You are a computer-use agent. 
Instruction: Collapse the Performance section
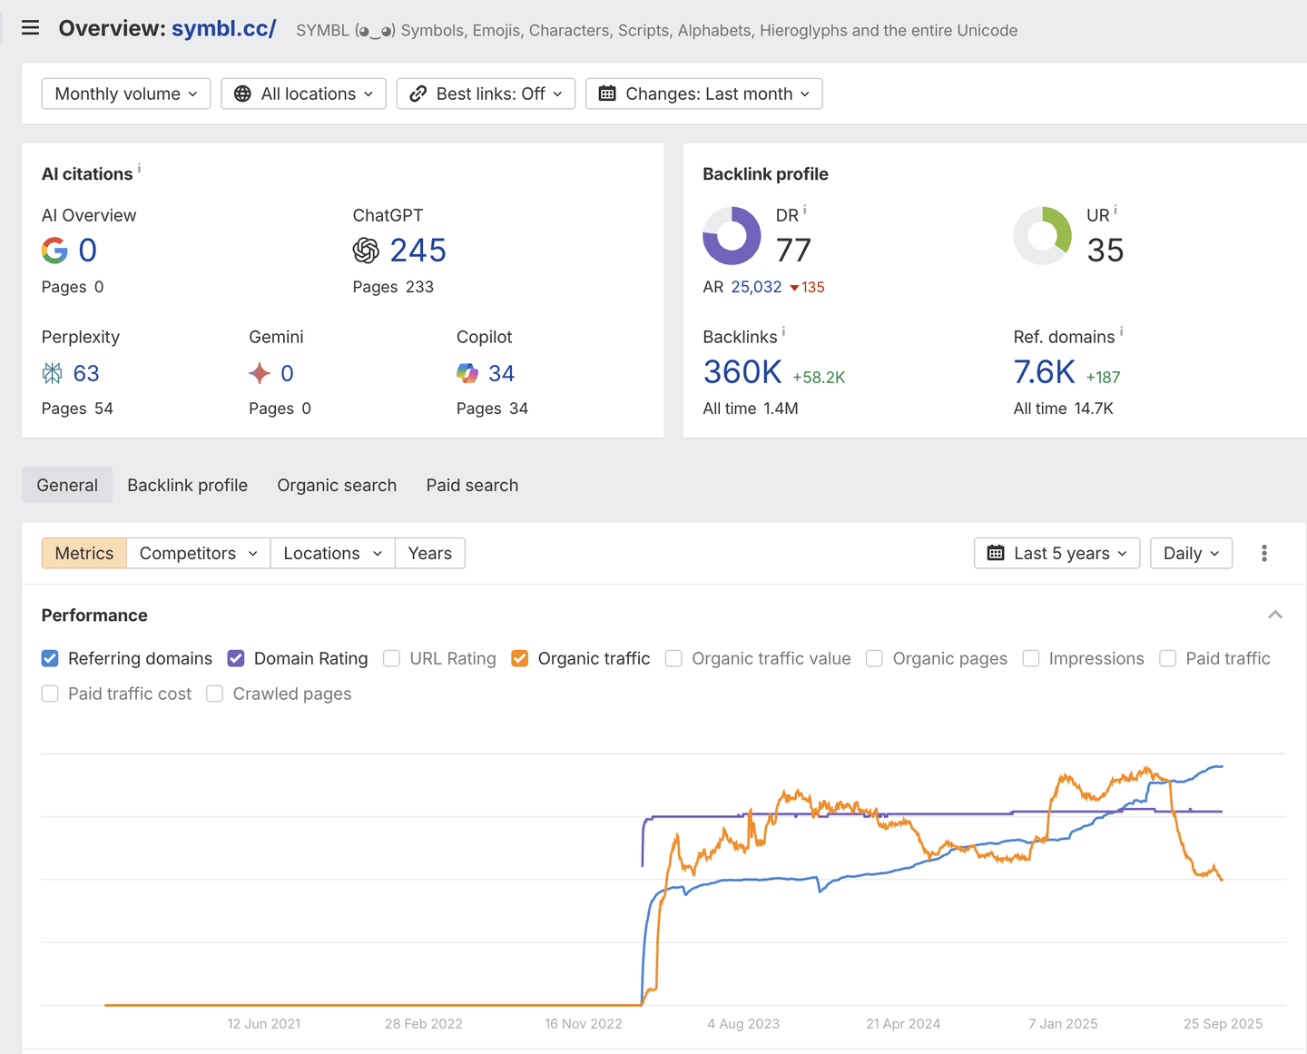pyautogui.click(x=1275, y=616)
